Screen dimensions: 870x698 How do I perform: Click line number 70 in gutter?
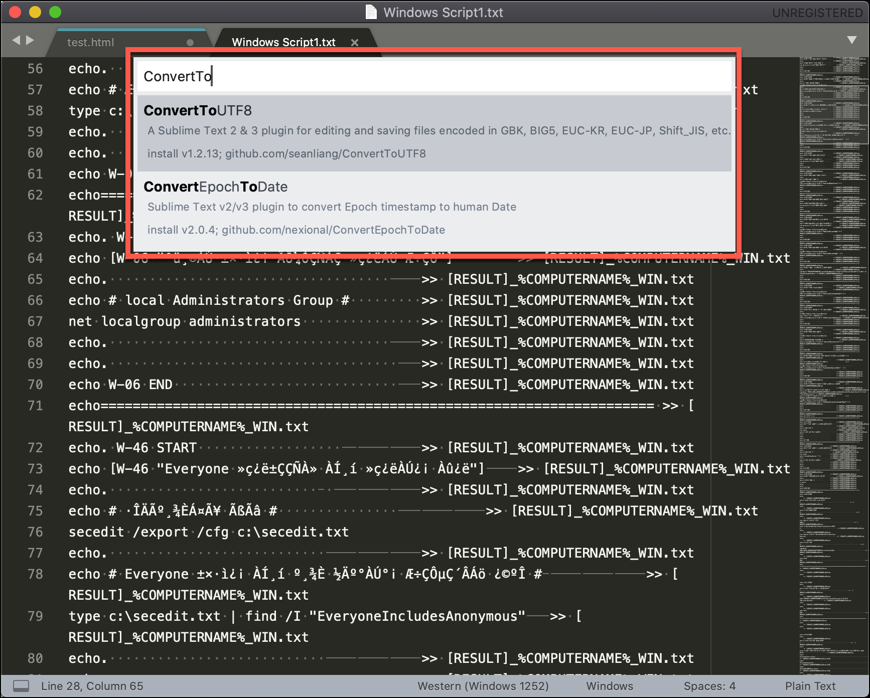click(35, 385)
